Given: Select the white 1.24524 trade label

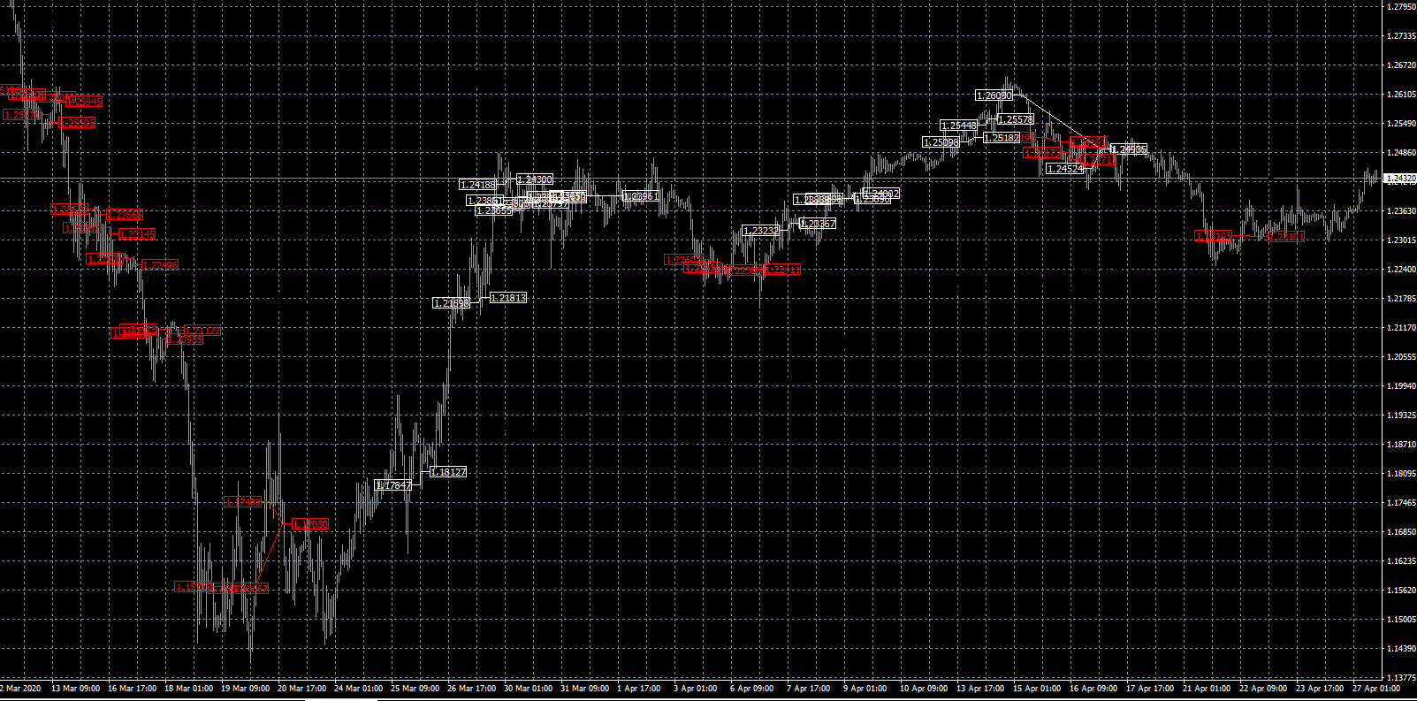Looking at the screenshot, I should 1064,169.
